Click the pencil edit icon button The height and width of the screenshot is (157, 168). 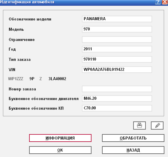(157, 125)
